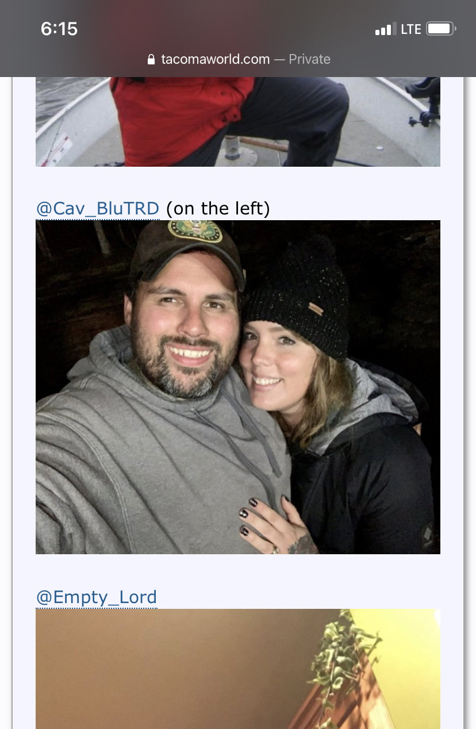Open the boat photo at the top

coord(238,121)
